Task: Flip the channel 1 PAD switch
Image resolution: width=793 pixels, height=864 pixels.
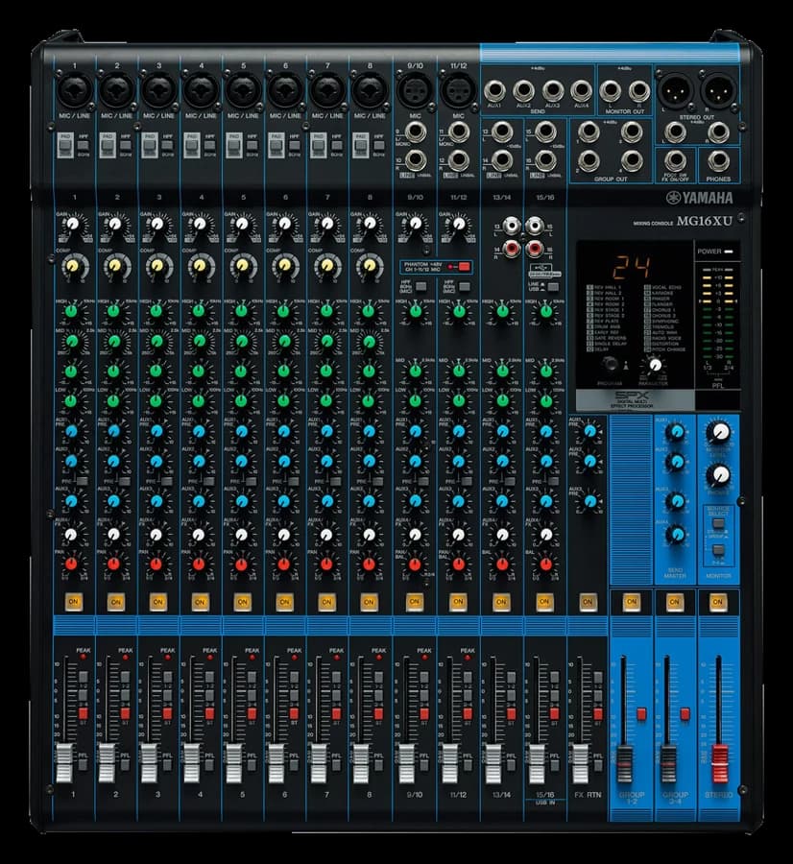Action: coord(65,145)
